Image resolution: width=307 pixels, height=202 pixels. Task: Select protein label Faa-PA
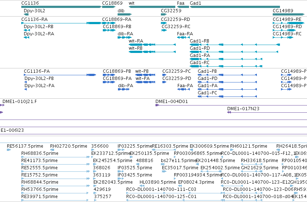185,86
